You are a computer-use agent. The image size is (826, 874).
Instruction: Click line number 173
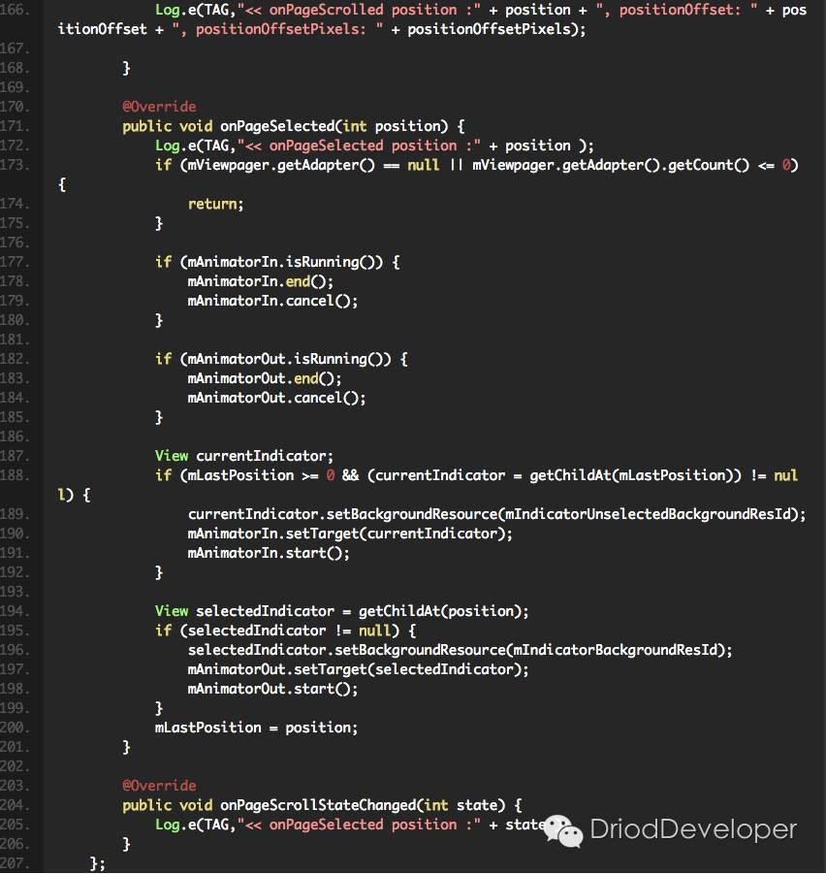coord(14,165)
